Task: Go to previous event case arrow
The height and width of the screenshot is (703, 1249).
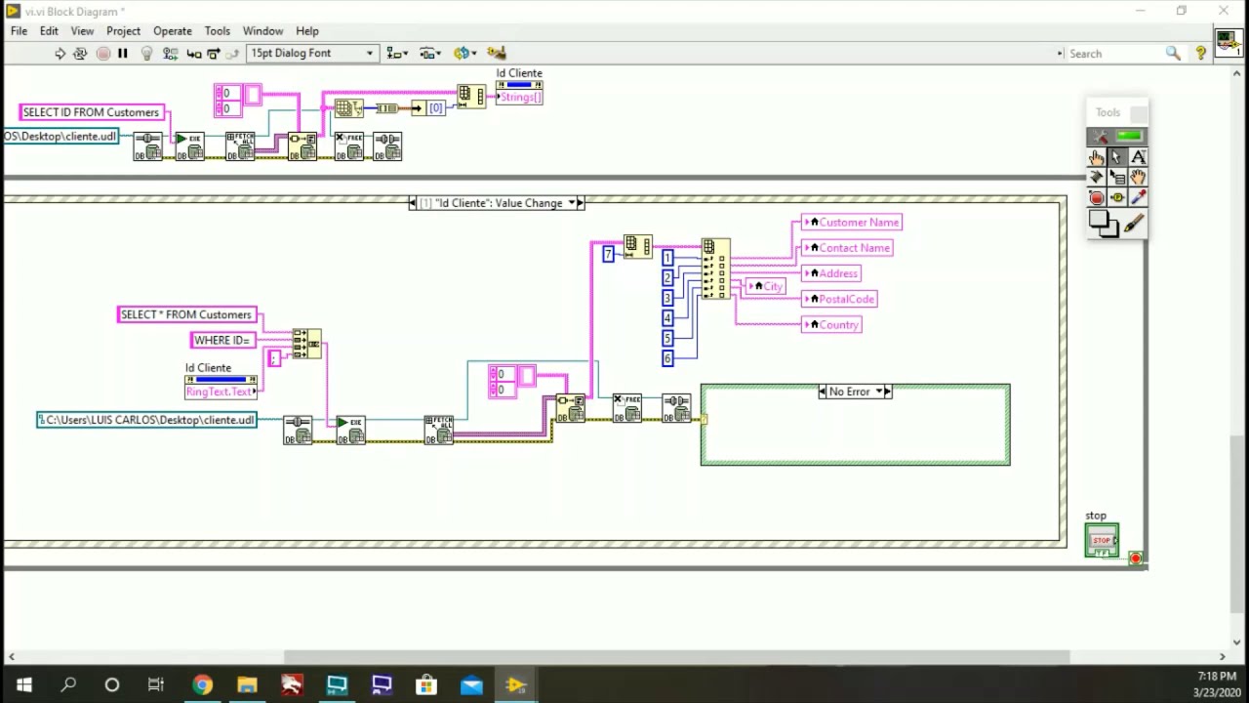Action: (414, 203)
